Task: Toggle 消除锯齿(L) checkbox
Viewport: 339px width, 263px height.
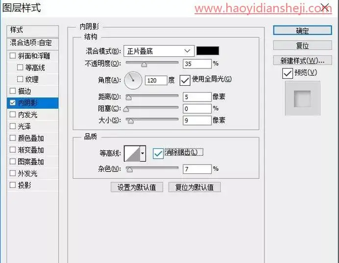Action: tap(158, 154)
